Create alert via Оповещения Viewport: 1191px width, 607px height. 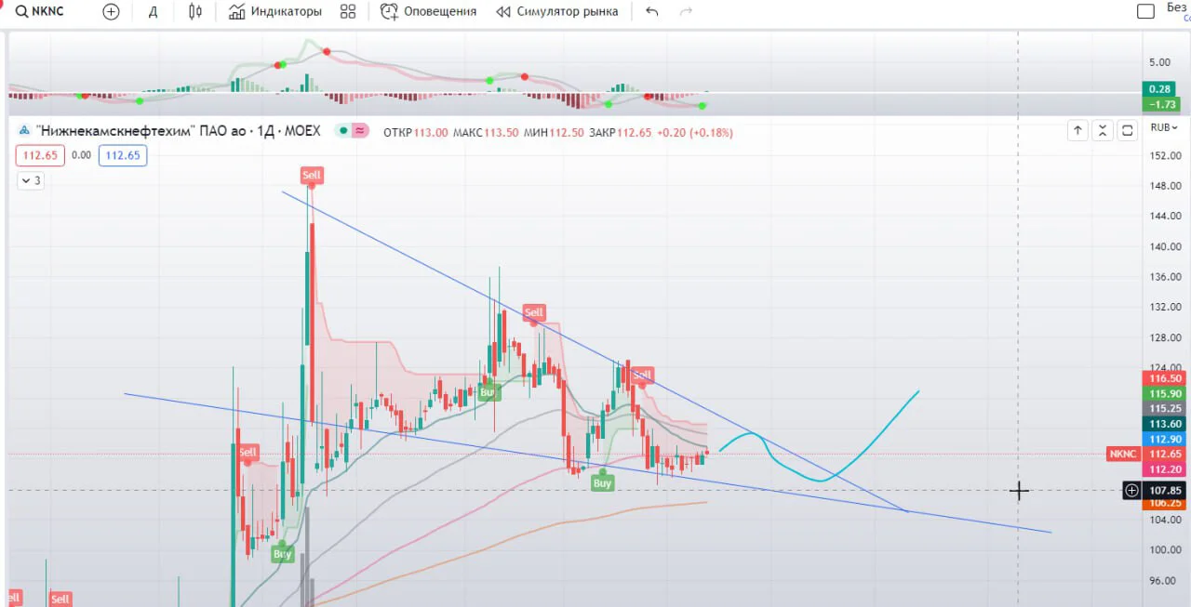(428, 11)
